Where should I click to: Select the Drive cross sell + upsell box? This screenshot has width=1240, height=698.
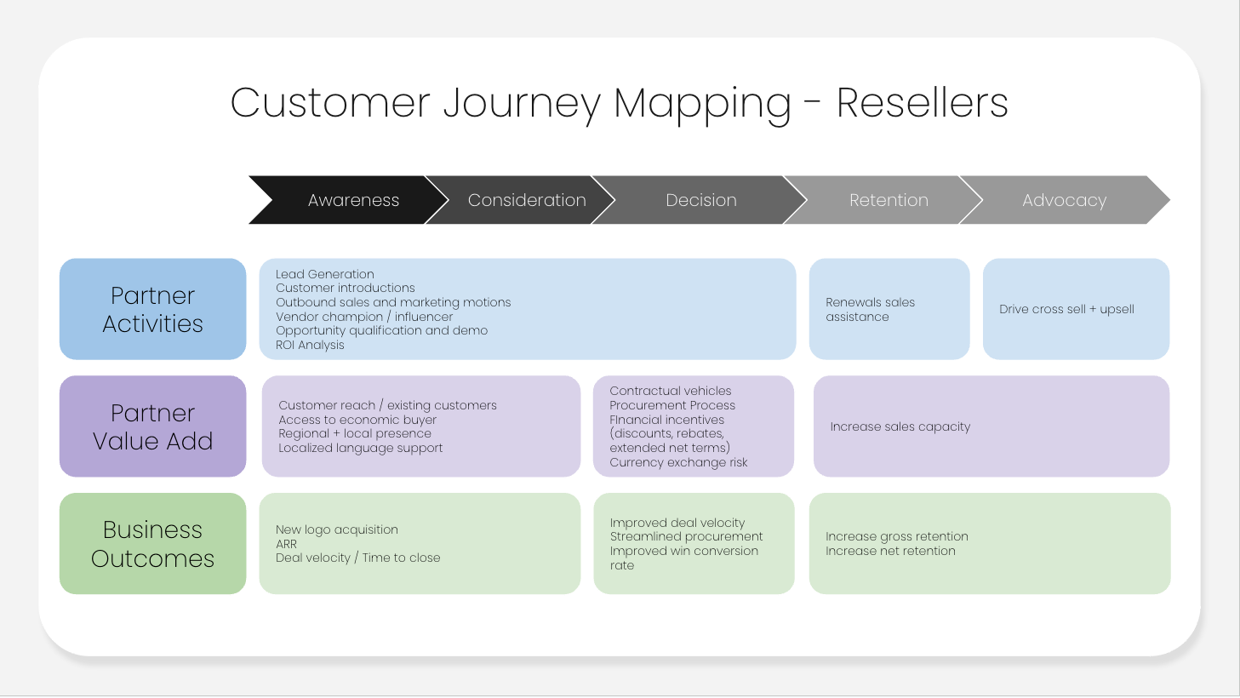[1076, 309]
